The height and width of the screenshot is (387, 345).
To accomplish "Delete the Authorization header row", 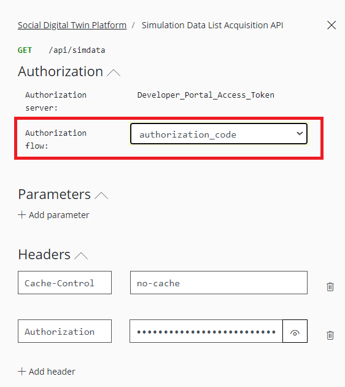I will coord(330,335).
